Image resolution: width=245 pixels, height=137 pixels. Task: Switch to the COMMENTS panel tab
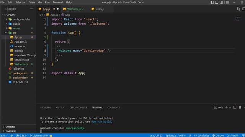[x=114, y=107]
